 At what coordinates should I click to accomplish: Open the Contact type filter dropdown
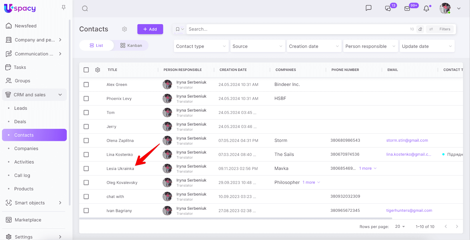click(201, 46)
